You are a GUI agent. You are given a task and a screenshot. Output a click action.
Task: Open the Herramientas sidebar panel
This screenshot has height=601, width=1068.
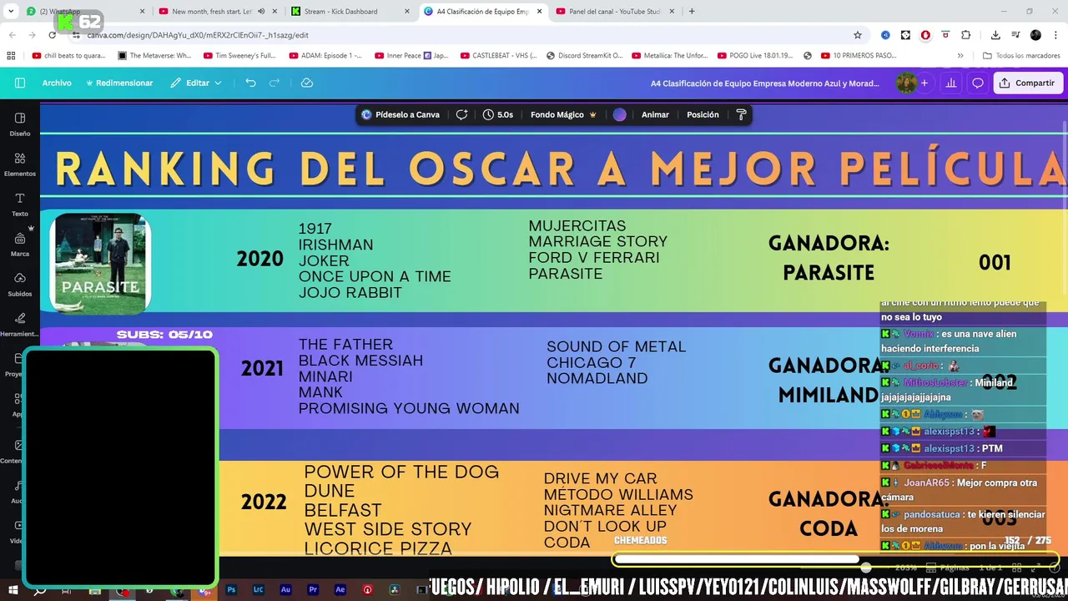click(x=20, y=324)
